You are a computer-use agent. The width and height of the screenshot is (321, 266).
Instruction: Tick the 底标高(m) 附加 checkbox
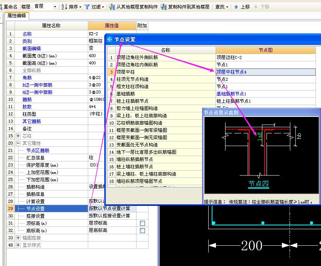[143, 230]
